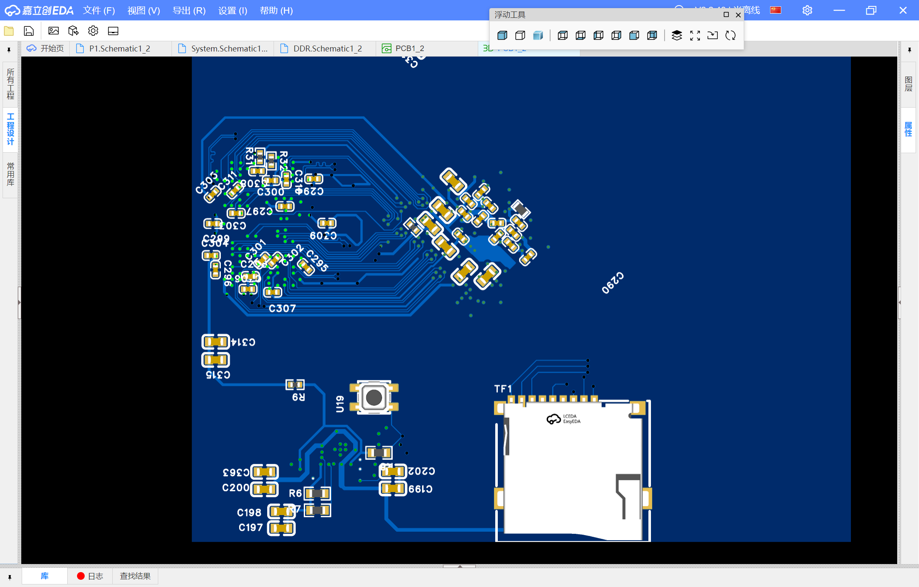The width and height of the screenshot is (919, 587).
Task: Toggle the left panel pin icon
Action: [9, 50]
